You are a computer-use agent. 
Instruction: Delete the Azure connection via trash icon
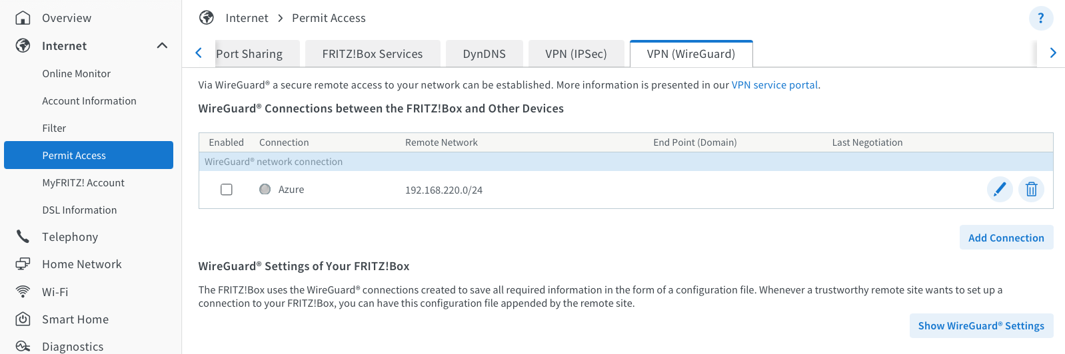(1031, 190)
